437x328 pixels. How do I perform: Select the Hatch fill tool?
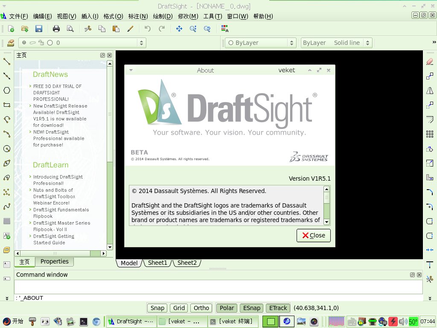7,221
